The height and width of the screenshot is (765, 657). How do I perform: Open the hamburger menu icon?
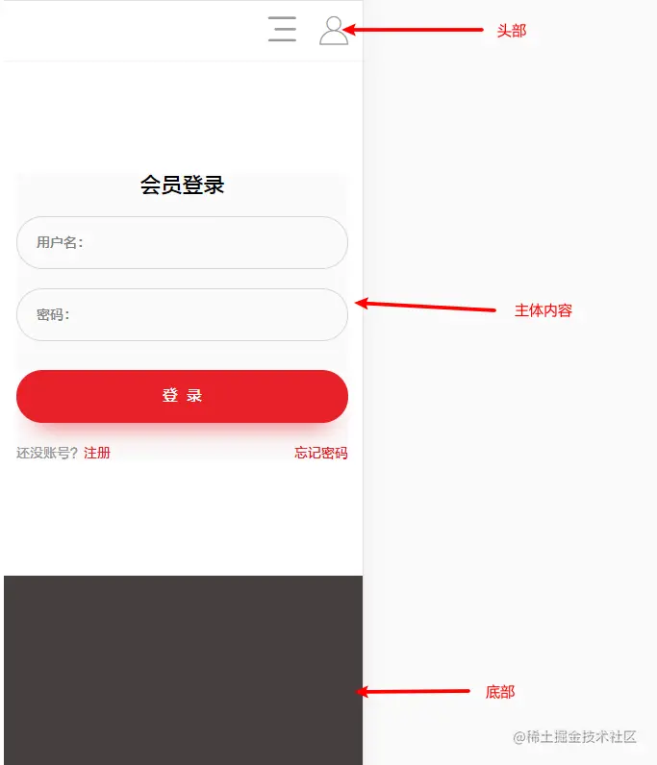pos(283,29)
